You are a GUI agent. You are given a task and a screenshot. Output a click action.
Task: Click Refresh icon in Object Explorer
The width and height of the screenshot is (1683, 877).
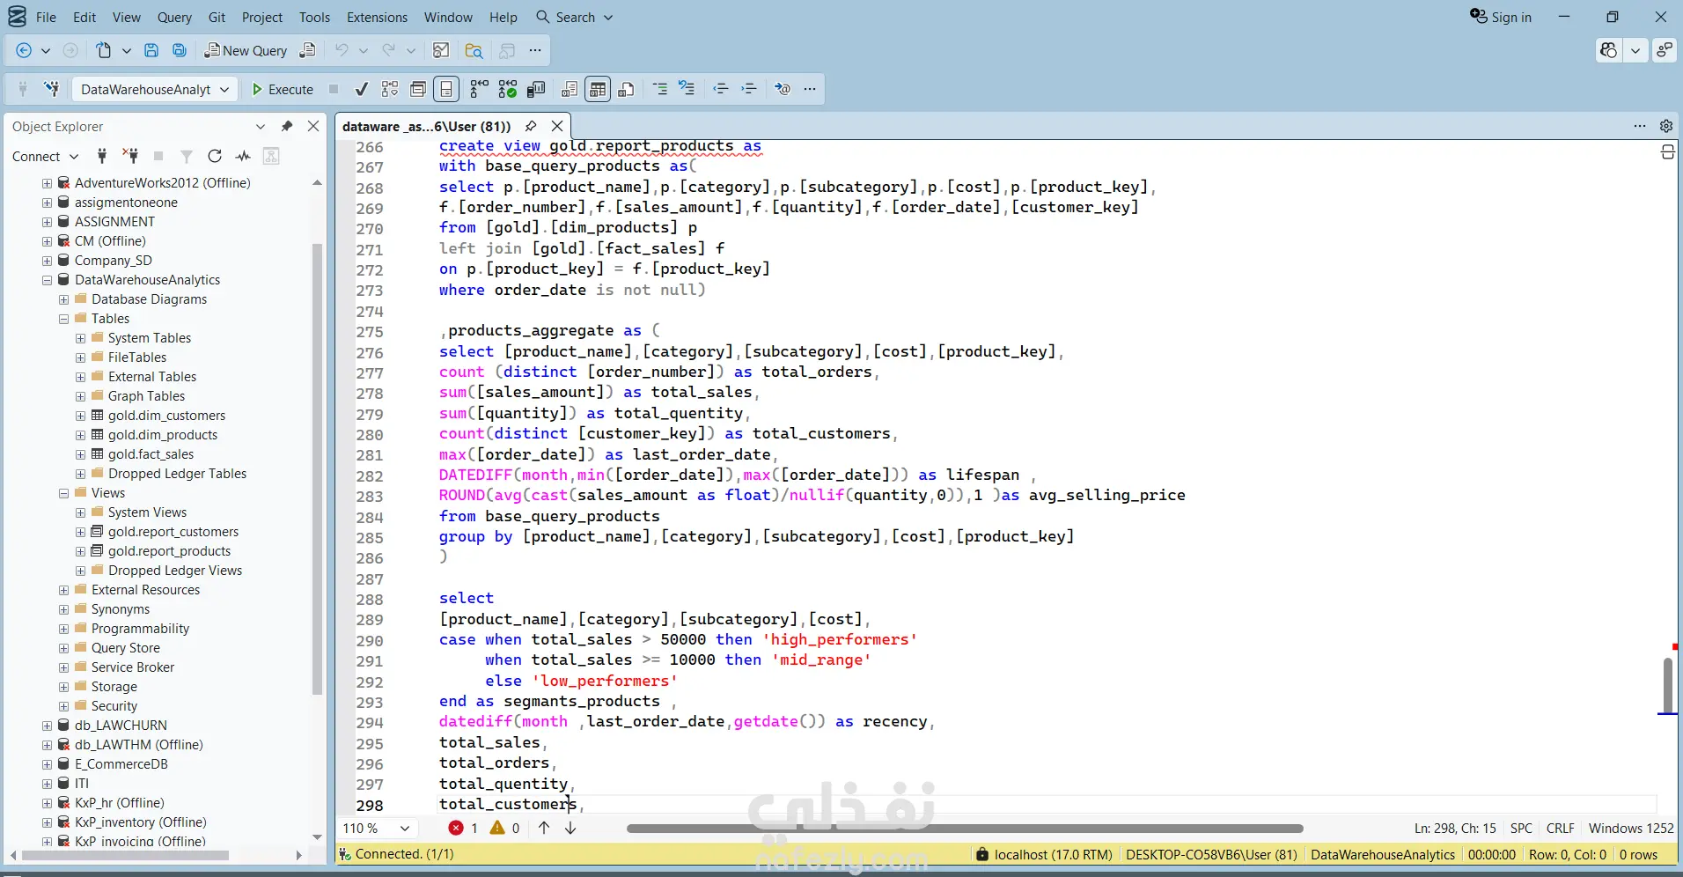pos(215,156)
